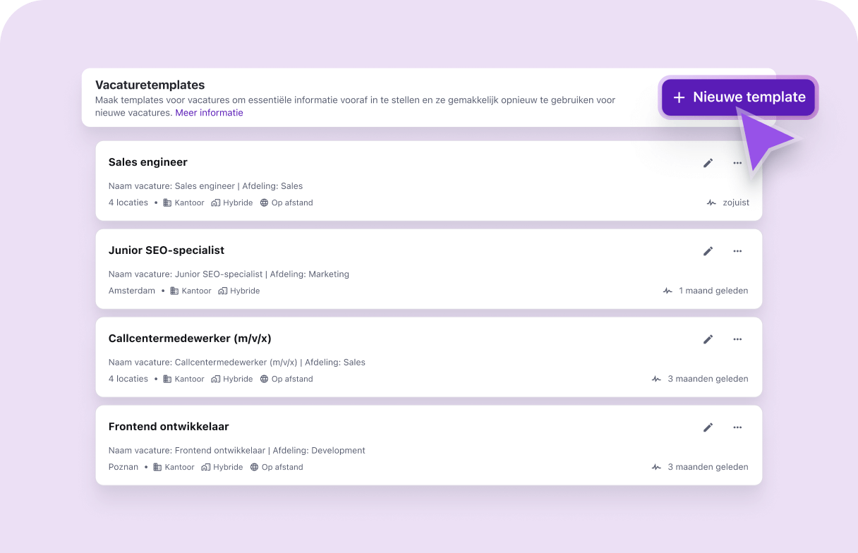Open the Meer informatie link
The width and height of the screenshot is (858, 553).
[x=209, y=112]
